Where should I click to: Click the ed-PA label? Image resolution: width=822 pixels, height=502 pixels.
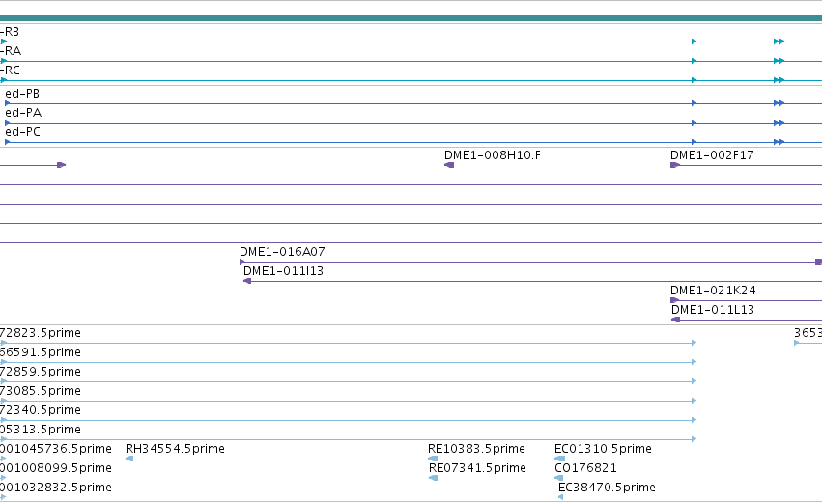[x=23, y=113]
